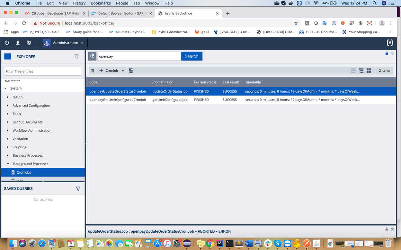Click the CSV export icon
Image resolution: width=401 pixels, height=250 pixels.
[131, 71]
